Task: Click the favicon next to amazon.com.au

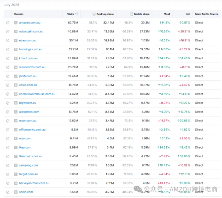Action: [x=16, y=23]
